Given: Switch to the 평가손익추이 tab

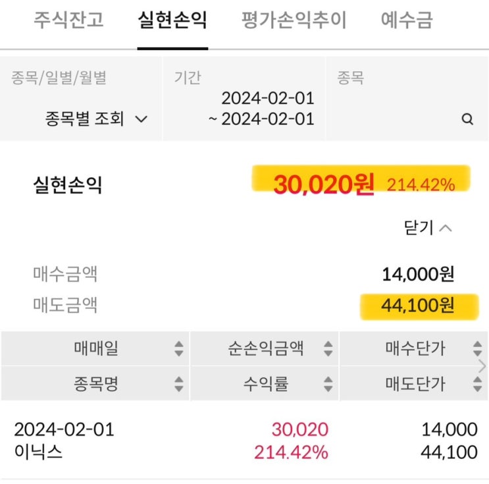Looking at the screenshot, I should [x=294, y=20].
